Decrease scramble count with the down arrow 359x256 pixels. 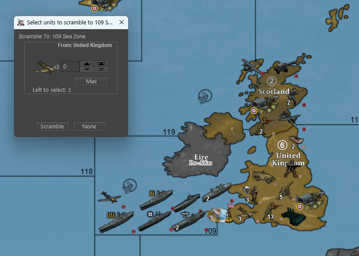[87, 69]
